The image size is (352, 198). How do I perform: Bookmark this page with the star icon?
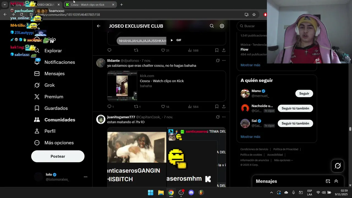pos(254,15)
